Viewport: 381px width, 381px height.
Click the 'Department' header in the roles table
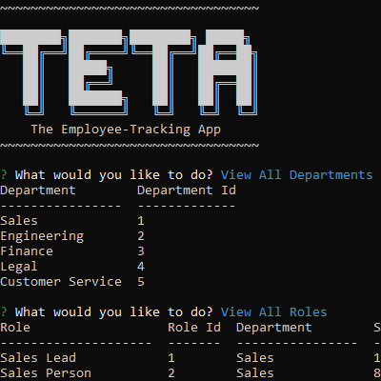tap(274, 328)
